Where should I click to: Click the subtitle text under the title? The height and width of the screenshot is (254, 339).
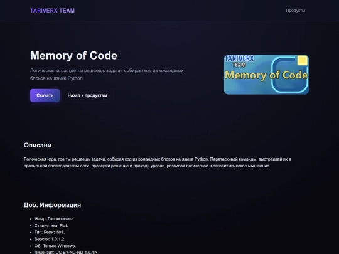[x=107, y=74]
